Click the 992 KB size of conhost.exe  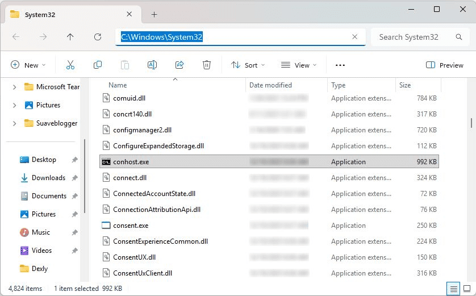pos(427,162)
